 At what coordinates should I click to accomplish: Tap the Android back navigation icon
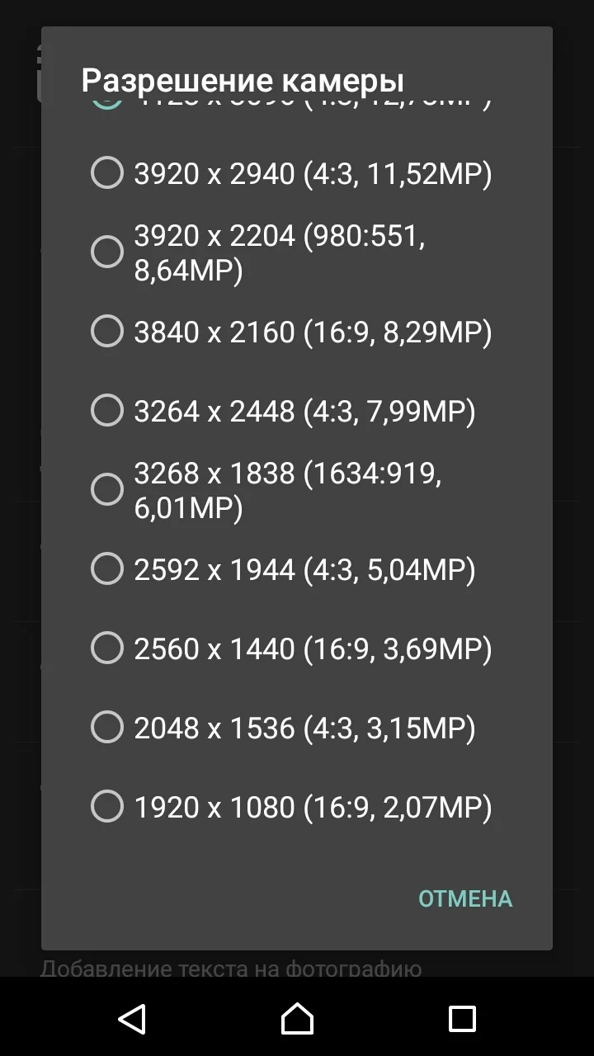132,1019
